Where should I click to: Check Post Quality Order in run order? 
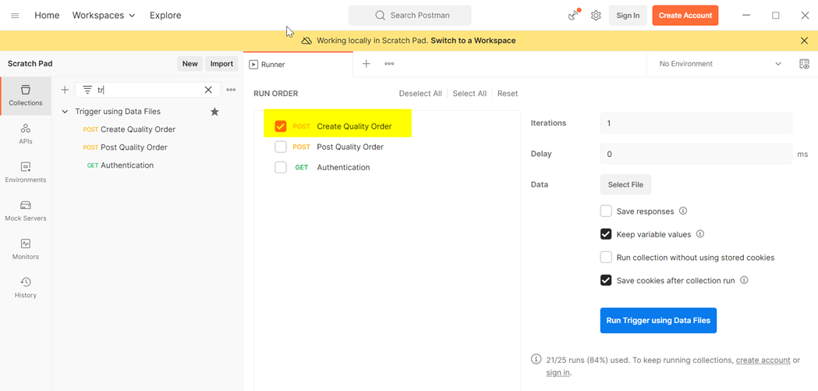(x=281, y=147)
